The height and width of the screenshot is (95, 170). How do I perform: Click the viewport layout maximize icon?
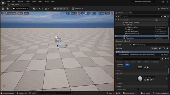click(112, 13)
